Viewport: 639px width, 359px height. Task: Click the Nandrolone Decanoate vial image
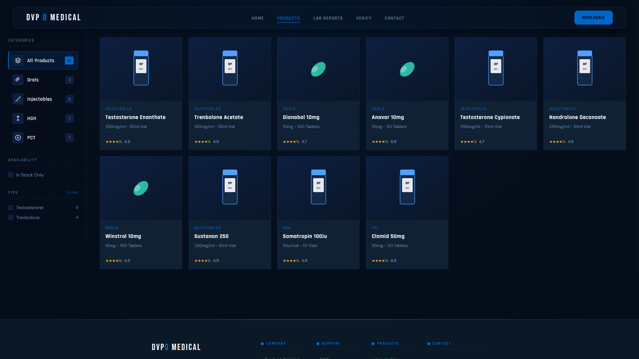coord(585,68)
